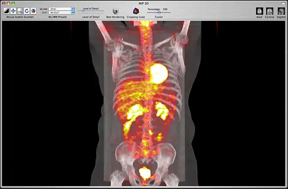Open the WL/WW presets dropdown

[x=61, y=9]
